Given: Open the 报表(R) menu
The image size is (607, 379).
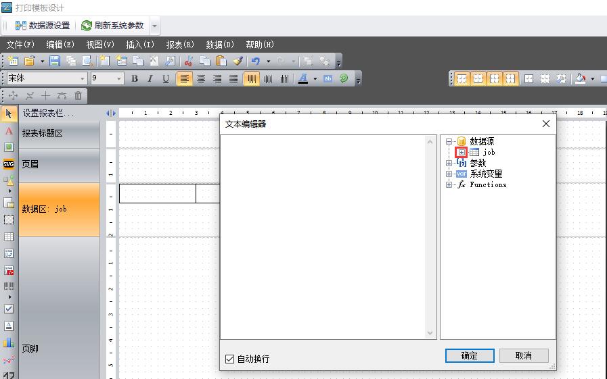Looking at the screenshot, I should point(180,45).
